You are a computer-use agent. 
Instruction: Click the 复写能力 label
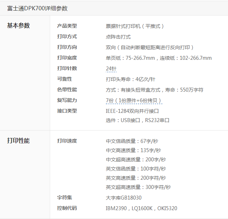click(67, 100)
